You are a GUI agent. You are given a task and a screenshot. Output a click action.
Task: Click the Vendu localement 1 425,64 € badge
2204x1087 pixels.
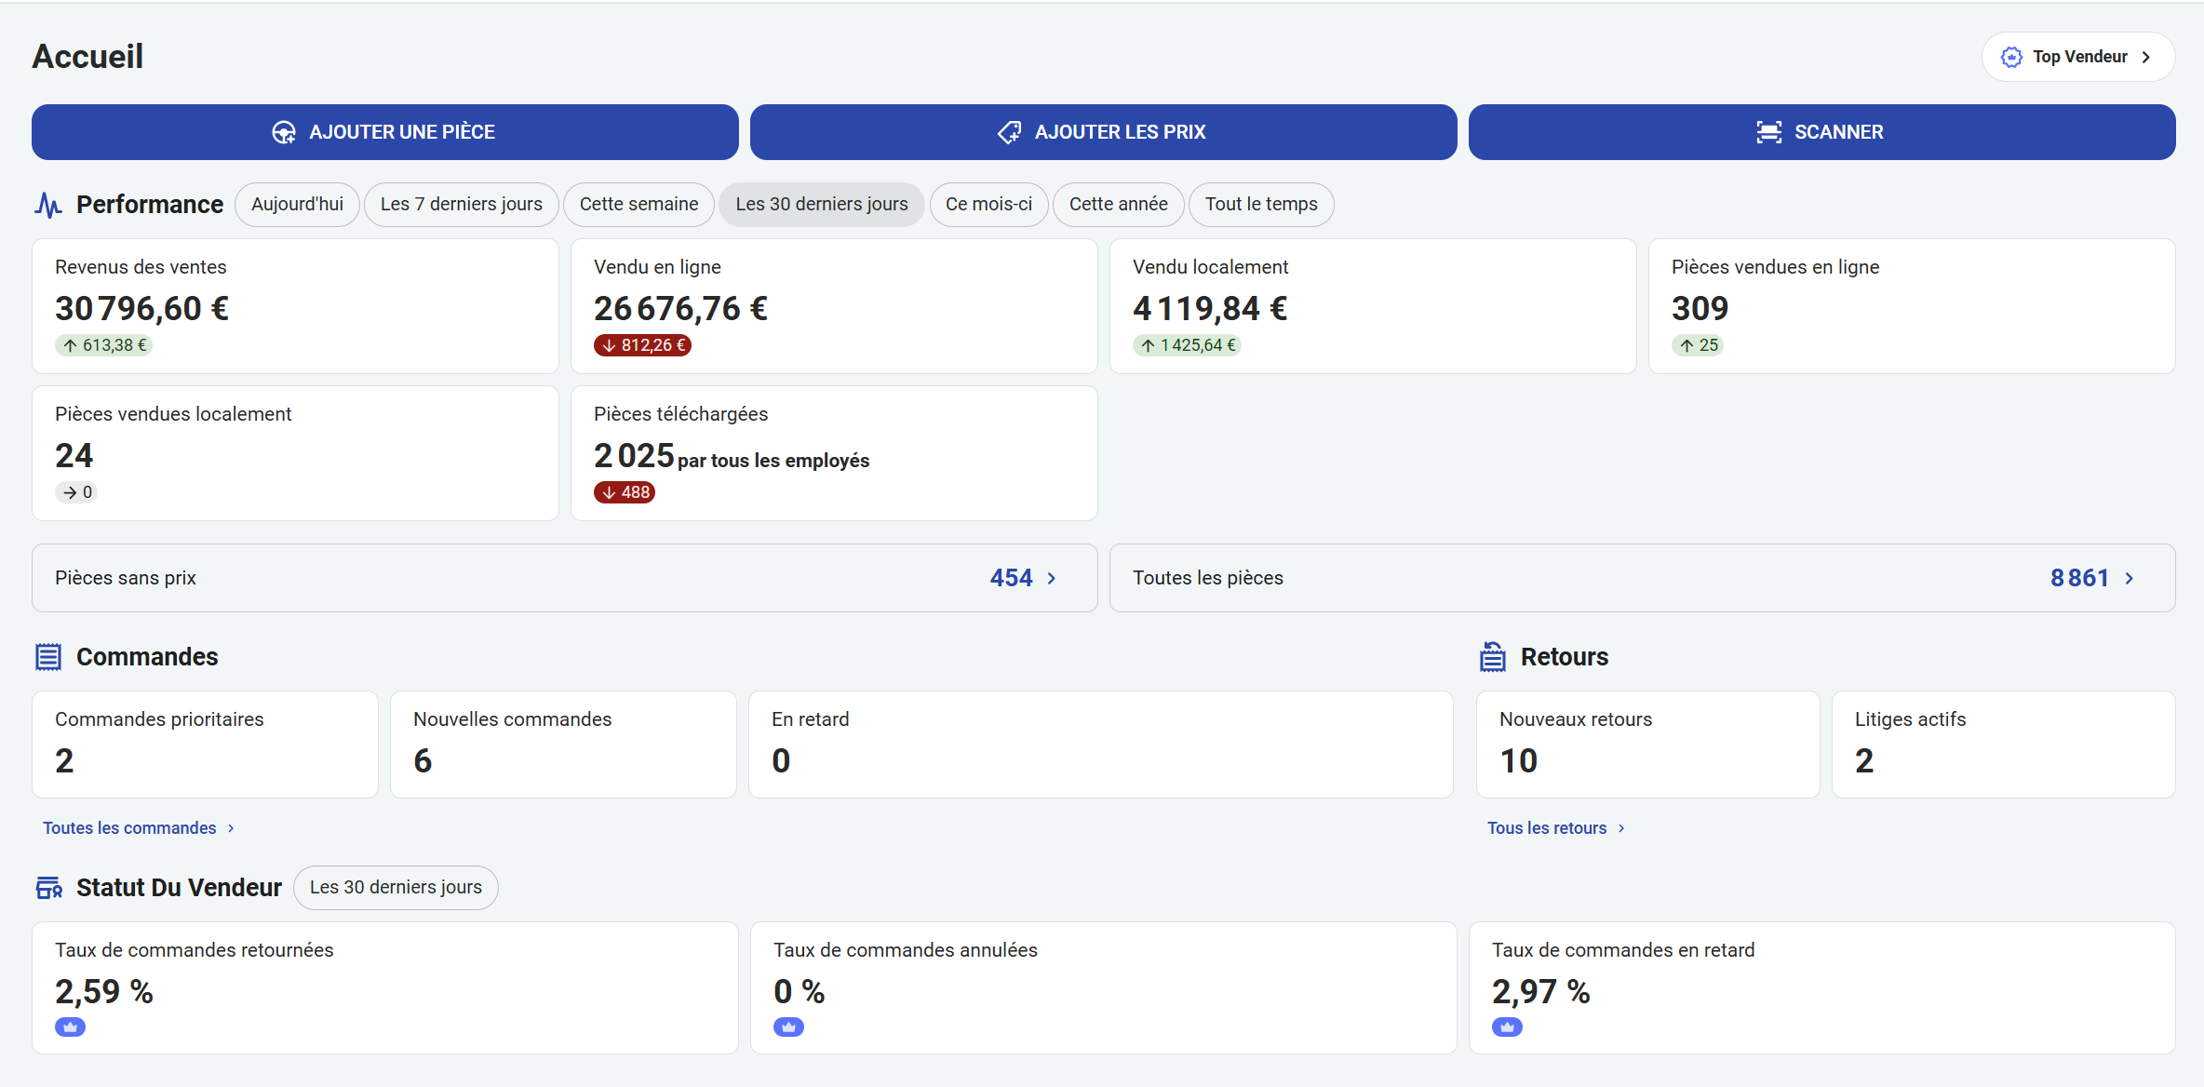1187,345
